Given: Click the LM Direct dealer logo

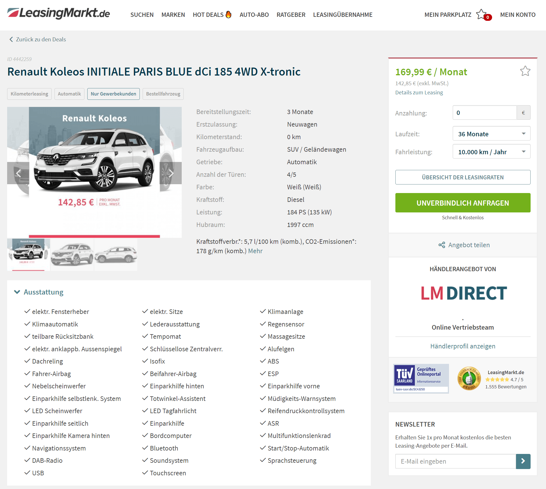Looking at the screenshot, I should pos(464,293).
